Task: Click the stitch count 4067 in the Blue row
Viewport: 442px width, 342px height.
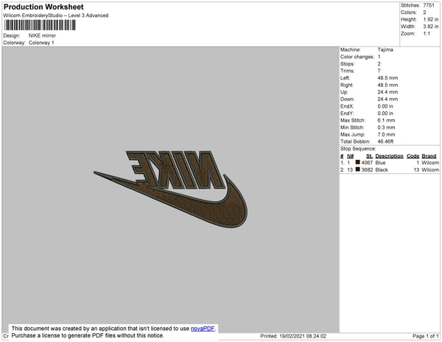Action: pos(367,163)
